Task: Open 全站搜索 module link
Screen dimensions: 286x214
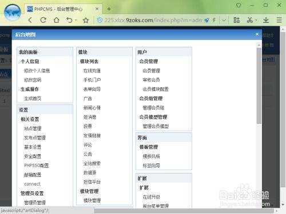Action: coord(92,163)
